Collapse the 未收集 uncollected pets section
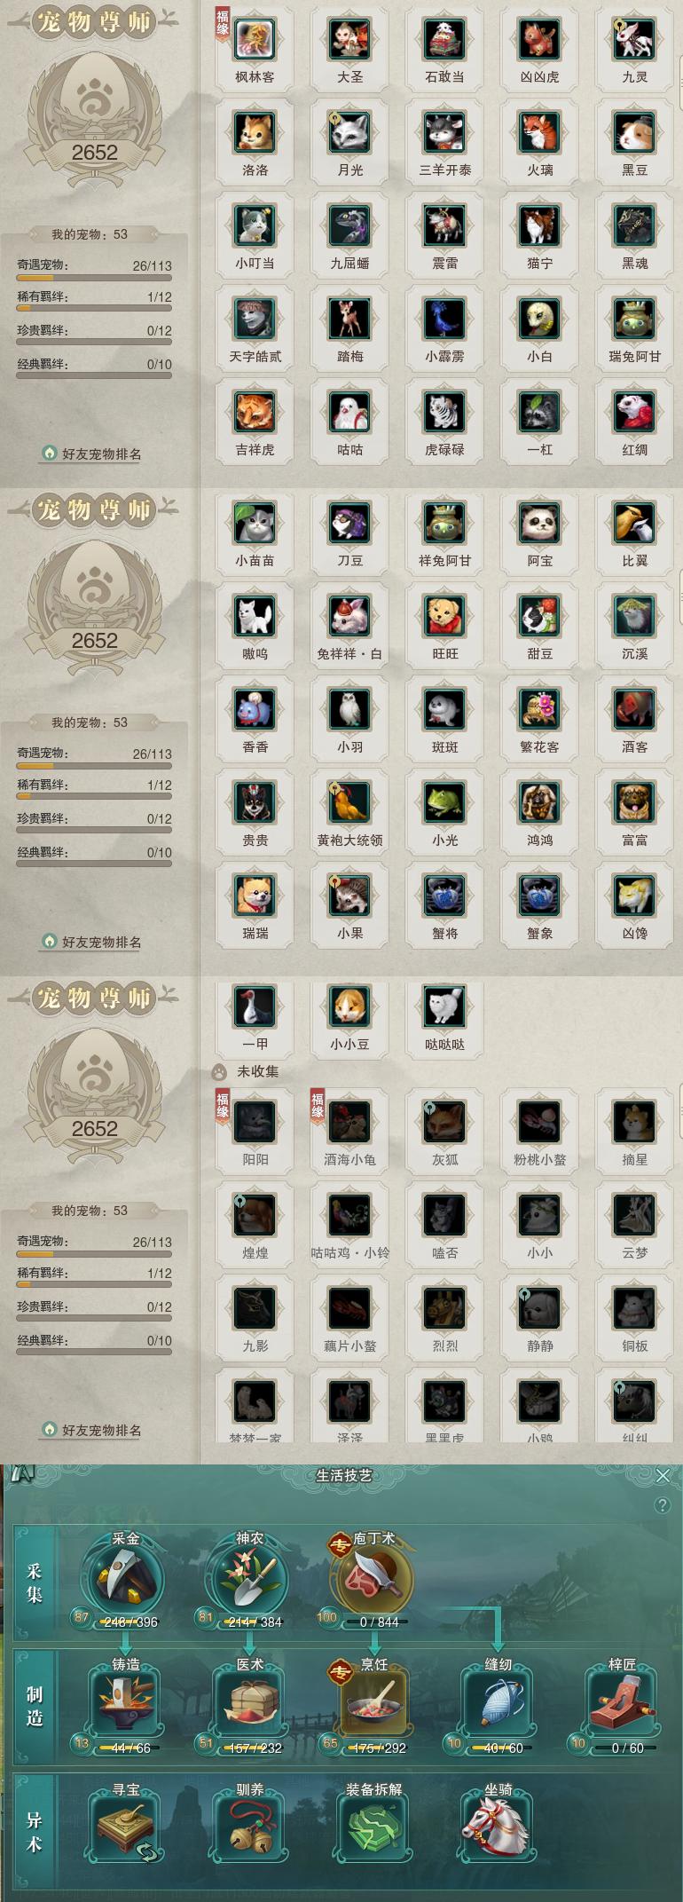This screenshot has width=683, height=1902. click(247, 1071)
